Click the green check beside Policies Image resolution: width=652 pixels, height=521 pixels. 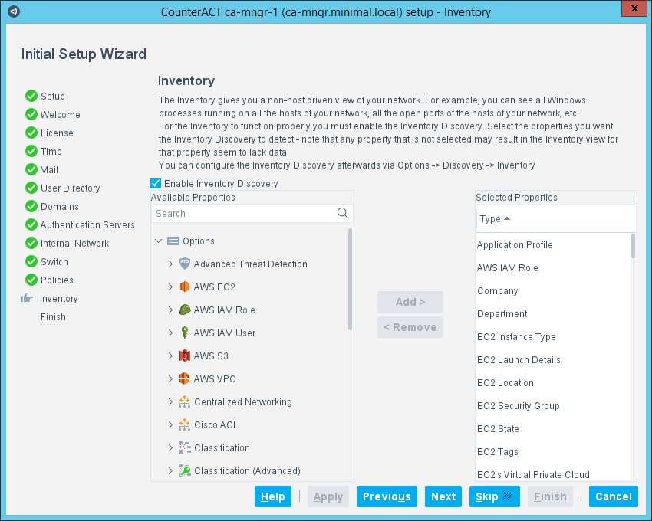pos(31,280)
